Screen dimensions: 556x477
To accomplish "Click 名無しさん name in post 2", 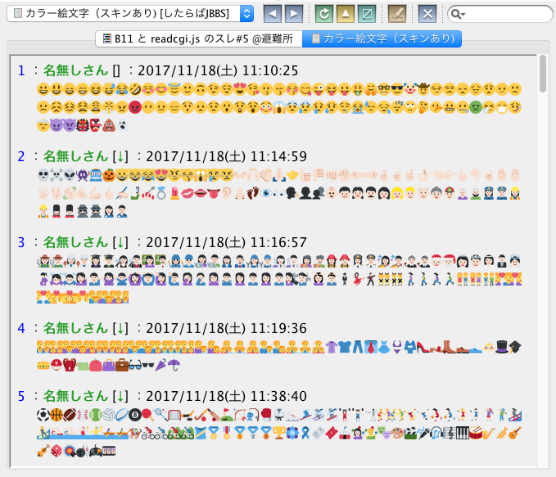I will tap(75, 156).
